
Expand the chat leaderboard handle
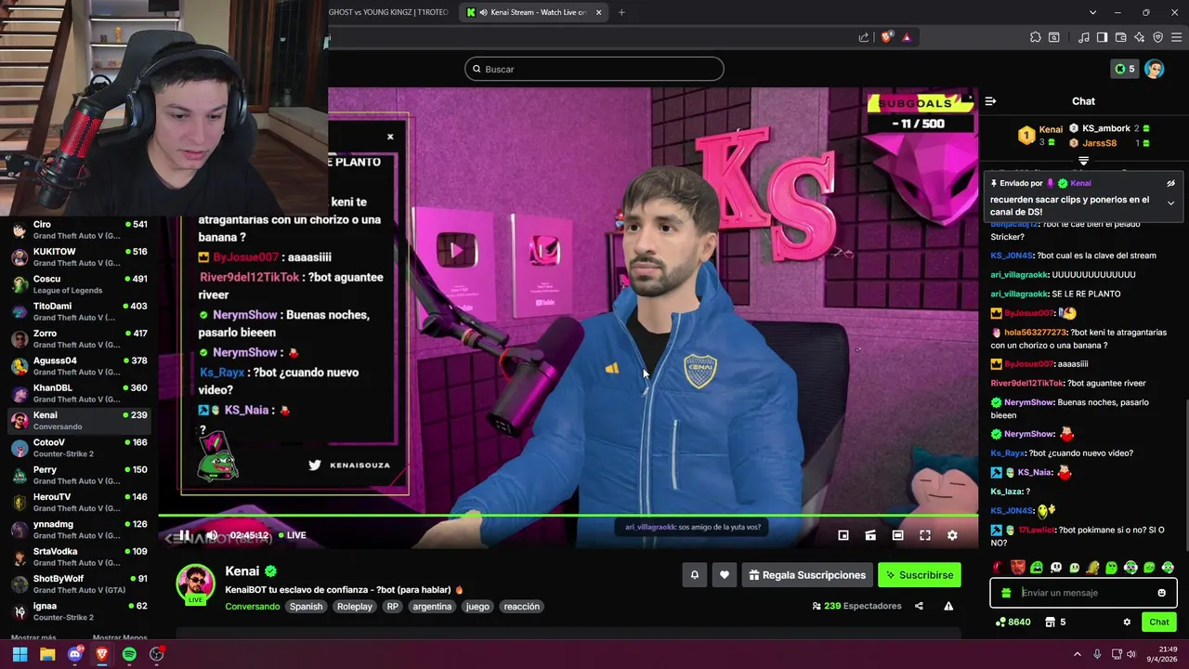click(x=1083, y=161)
